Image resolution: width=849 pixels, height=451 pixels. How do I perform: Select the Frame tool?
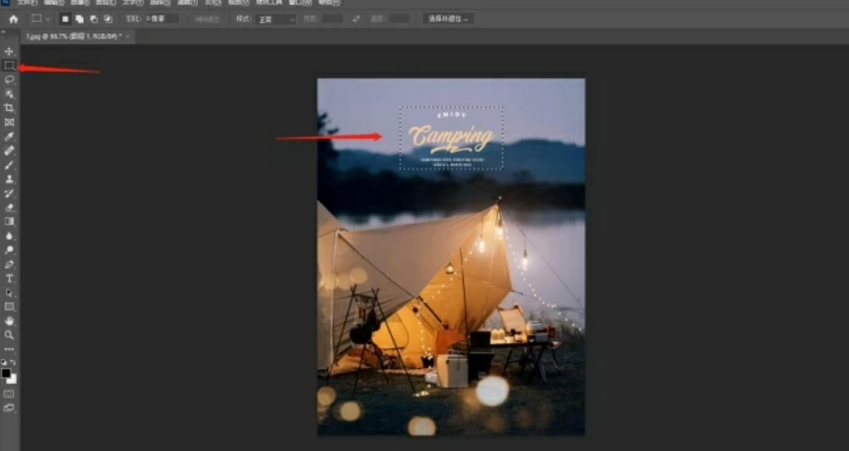point(10,122)
